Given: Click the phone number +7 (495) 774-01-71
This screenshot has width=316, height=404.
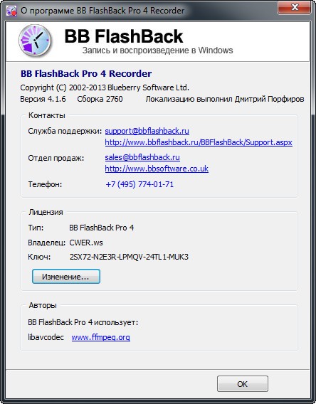Looking at the screenshot, I should (139, 184).
